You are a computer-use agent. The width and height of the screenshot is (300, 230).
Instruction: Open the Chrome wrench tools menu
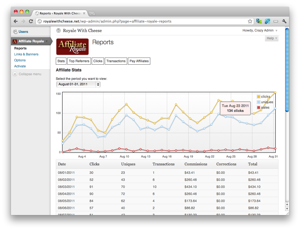pos(284,21)
